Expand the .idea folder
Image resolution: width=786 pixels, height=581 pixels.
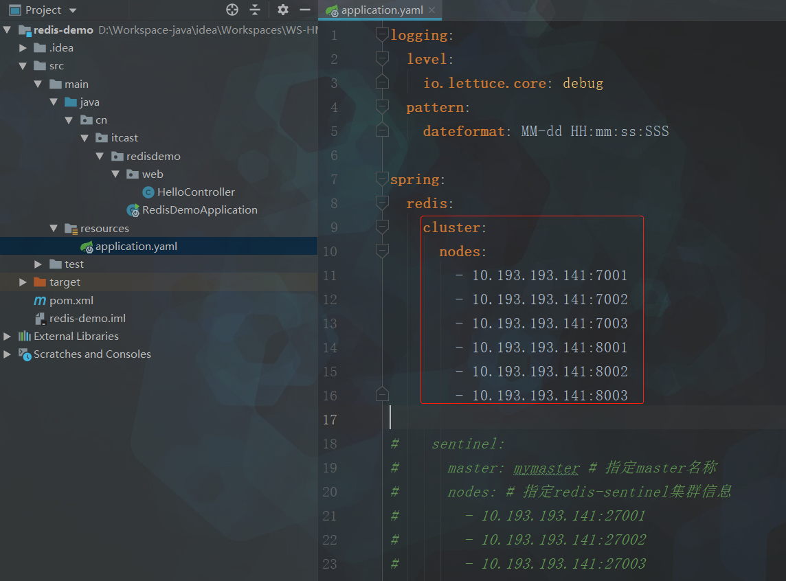(x=23, y=48)
